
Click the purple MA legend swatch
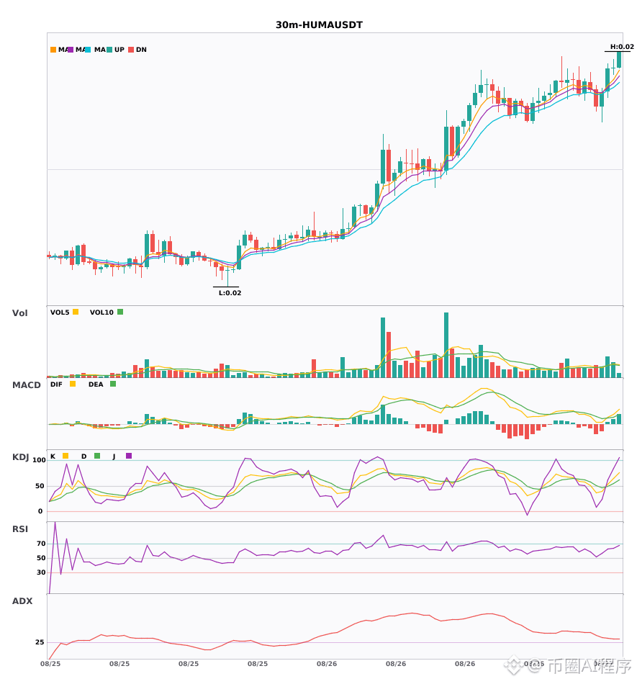coord(71,50)
